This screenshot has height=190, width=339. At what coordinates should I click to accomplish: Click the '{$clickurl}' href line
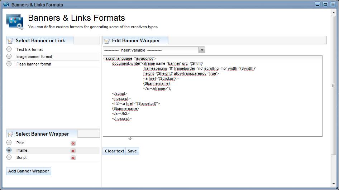[x=161, y=79]
